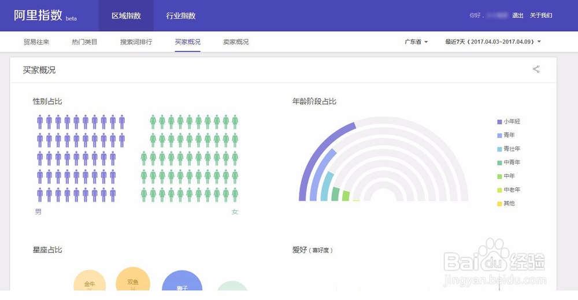This screenshot has height=300, width=578.
Task: Click the 女 gender label
Action: tap(235, 212)
